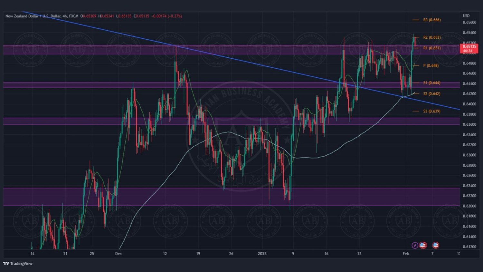This screenshot has height=272, width=483.
Task: Click the 2023 label on time axis
Action: [x=262, y=254]
